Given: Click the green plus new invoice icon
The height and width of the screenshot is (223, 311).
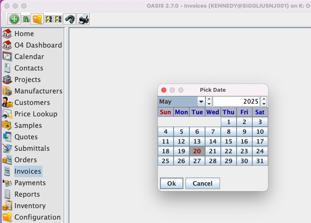Looking at the screenshot, I should pos(14,19).
